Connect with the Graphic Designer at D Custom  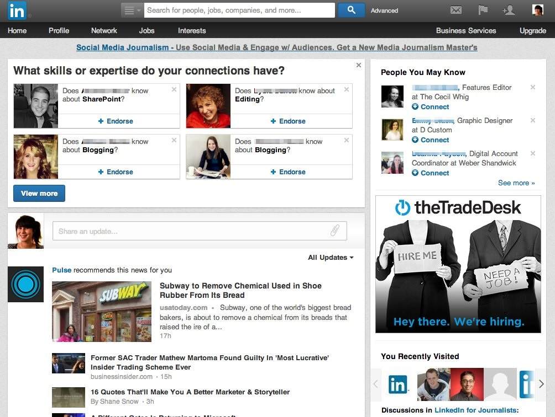tap(431, 140)
